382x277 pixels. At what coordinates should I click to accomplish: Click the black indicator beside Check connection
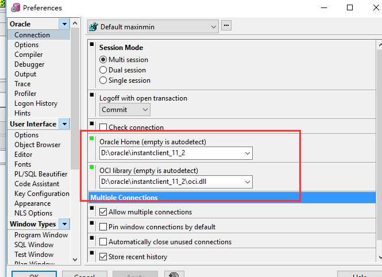(92, 124)
